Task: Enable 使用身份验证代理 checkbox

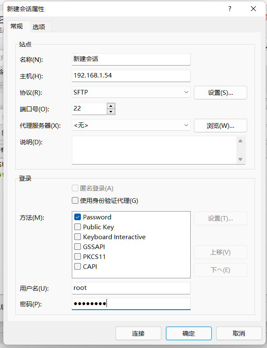Action: pos(75,201)
